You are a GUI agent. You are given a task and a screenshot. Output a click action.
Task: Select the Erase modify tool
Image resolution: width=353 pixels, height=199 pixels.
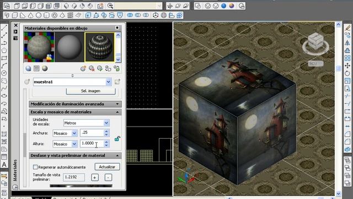coord(347,28)
